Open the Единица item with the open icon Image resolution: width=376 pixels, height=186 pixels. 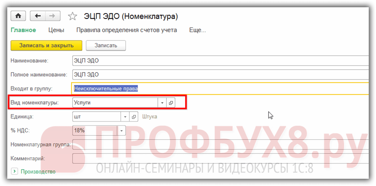(x=134, y=117)
